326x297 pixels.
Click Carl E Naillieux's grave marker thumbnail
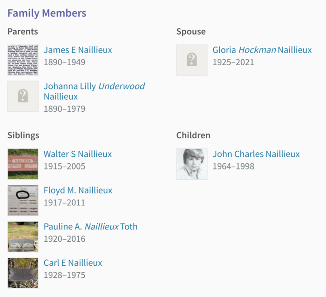click(23, 273)
